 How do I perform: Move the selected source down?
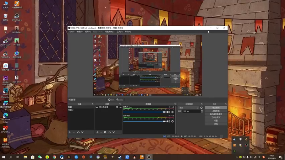(x=114, y=132)
